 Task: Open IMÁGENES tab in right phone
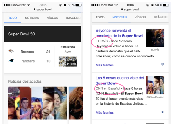point(161,17)
